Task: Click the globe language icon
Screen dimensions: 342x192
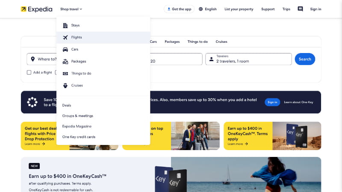Action: point(200,9)
